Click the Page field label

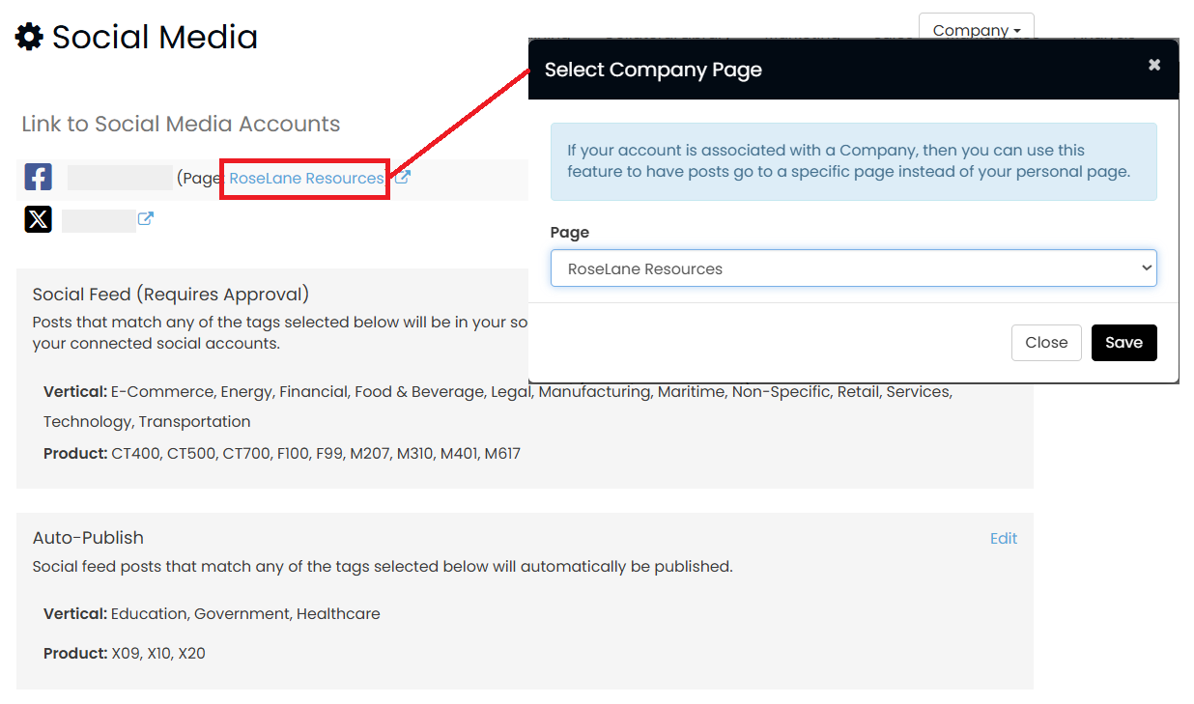click(x=570, y=233)
